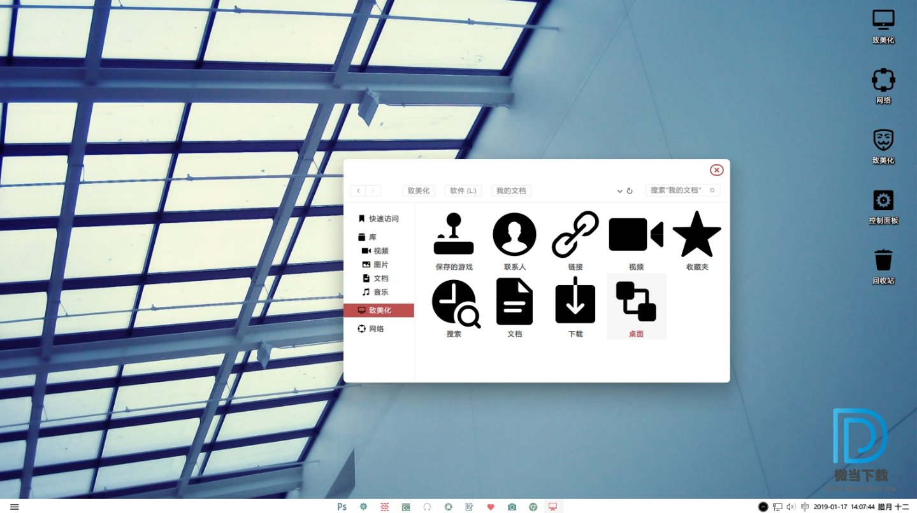Select 快速访问 in the sidebar
The height and width of the screenshot is (513, 917).
click(x=379, y=218)
